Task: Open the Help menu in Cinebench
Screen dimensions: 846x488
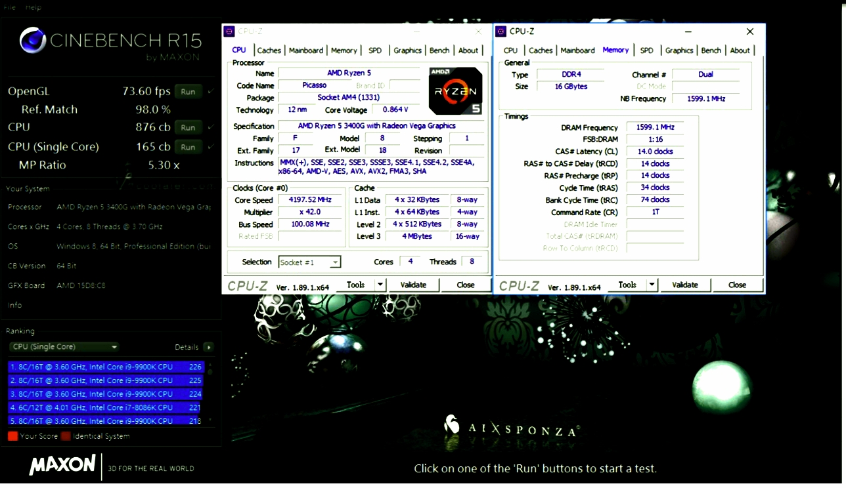Action: [x=33, y=7]
